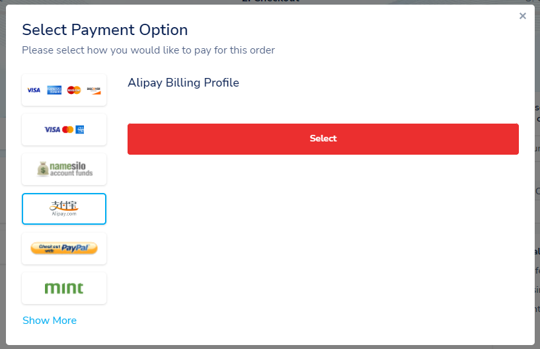The width and height of the screenshot is (540, 349).
Task: Close the payment option dialog
Action: (523, 16)
